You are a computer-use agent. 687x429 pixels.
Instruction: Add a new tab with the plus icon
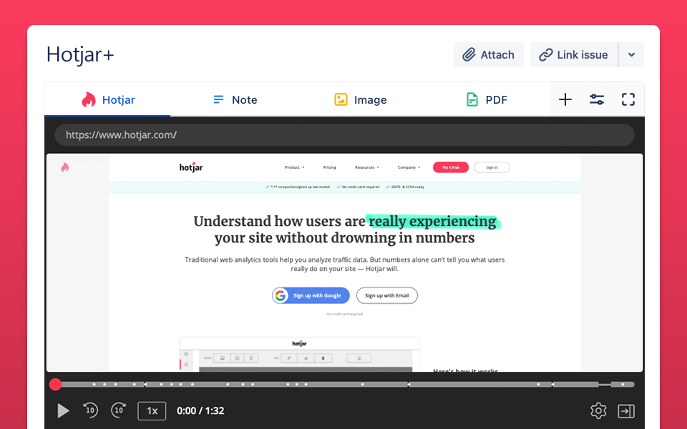tap(565, 99)
